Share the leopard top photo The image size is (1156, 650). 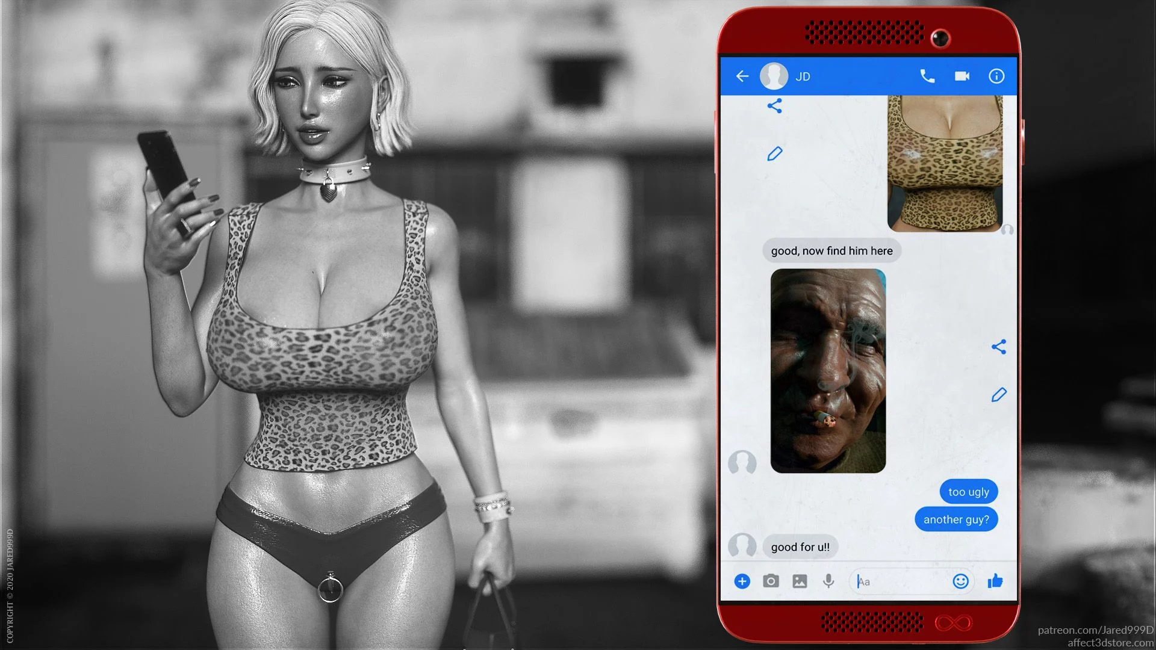coord(775,107)
